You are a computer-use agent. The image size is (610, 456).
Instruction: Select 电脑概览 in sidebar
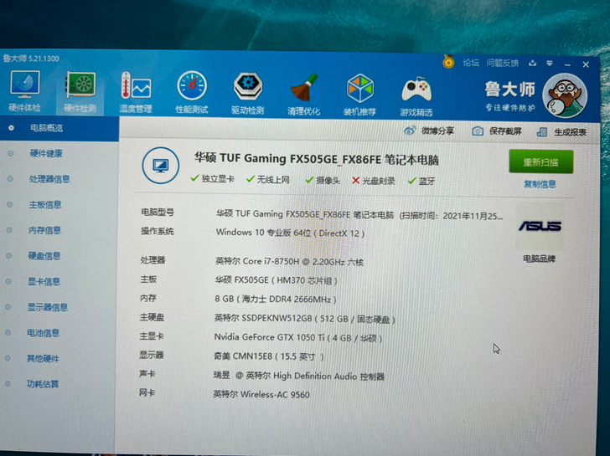[x=59, y=128]
